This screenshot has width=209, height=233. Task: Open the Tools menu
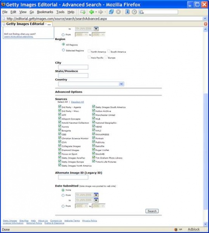pyautogui.click(x=60, y=12)
